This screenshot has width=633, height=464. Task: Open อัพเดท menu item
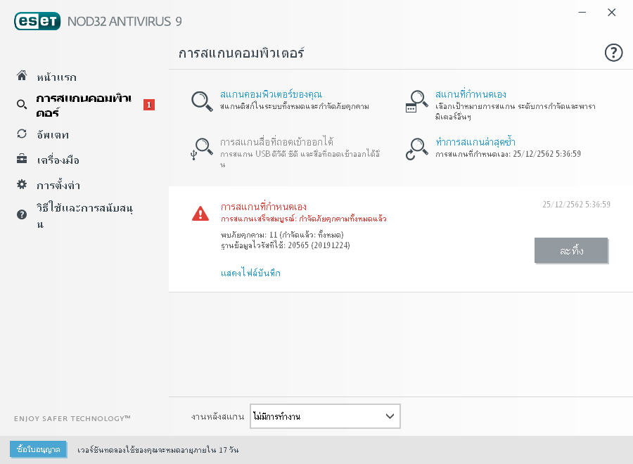(53, 134)
